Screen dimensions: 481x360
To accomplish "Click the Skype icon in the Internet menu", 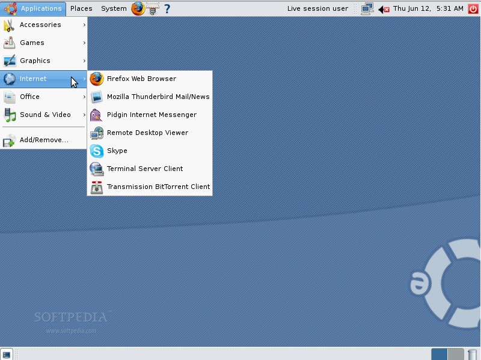I will [97, 151].
